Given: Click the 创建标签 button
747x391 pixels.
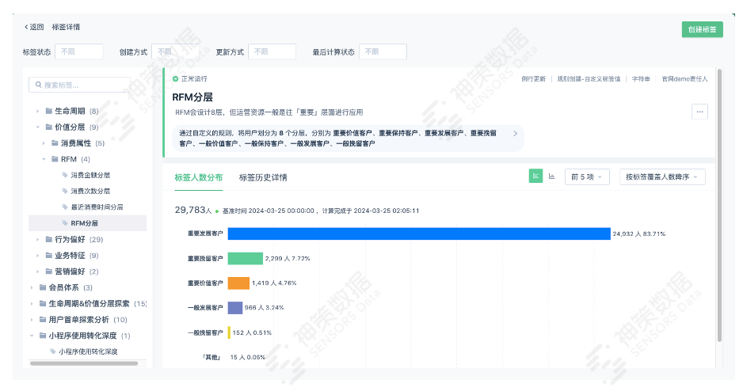Looking at the screenshot, I should pyautogui.click(x=702, y=29).
